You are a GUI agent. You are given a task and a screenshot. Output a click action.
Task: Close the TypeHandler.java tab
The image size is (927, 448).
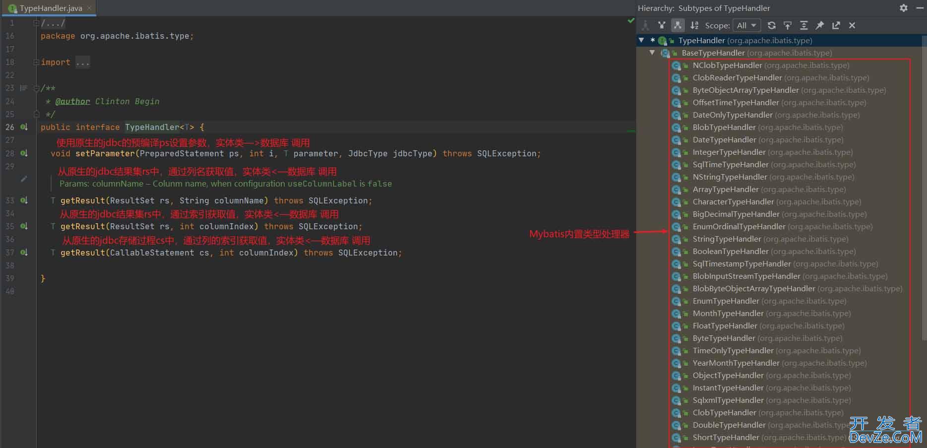[x=89, y=8]
